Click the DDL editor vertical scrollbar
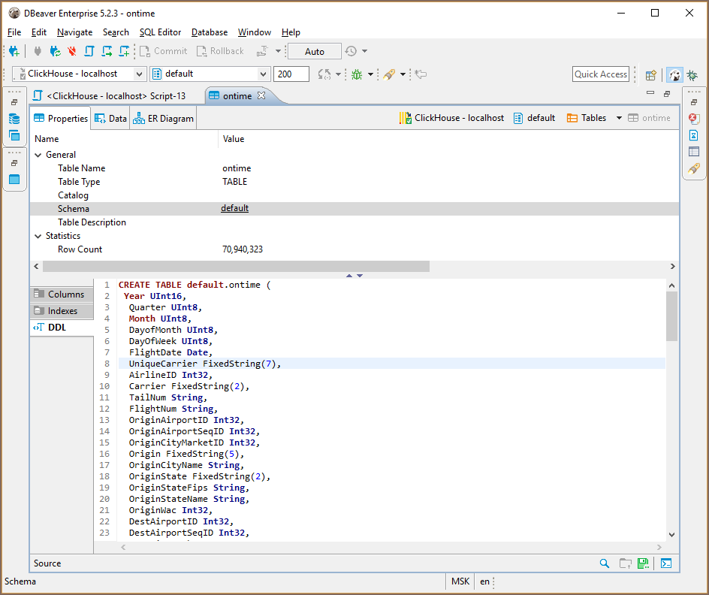Screen dimensions: 709x595 click(671, 316)
